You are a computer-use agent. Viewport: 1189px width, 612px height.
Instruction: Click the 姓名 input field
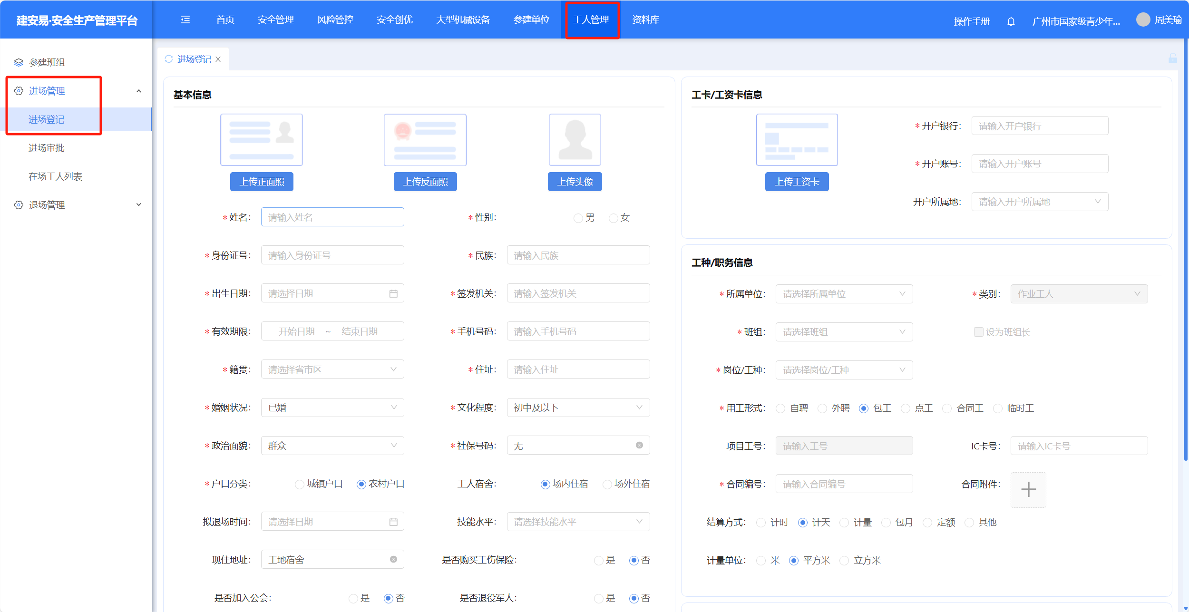click(x=332, y=217)
